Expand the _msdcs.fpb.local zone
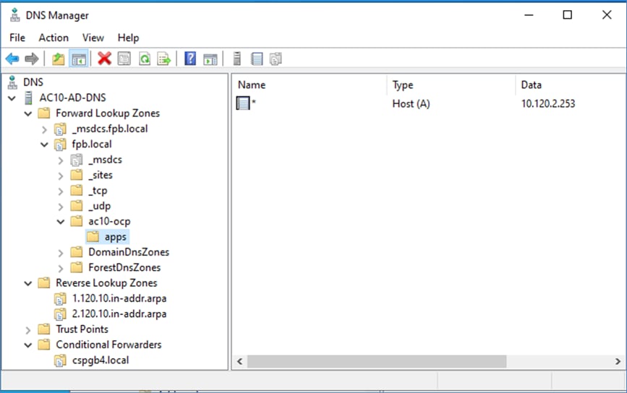 pos(44,129)
